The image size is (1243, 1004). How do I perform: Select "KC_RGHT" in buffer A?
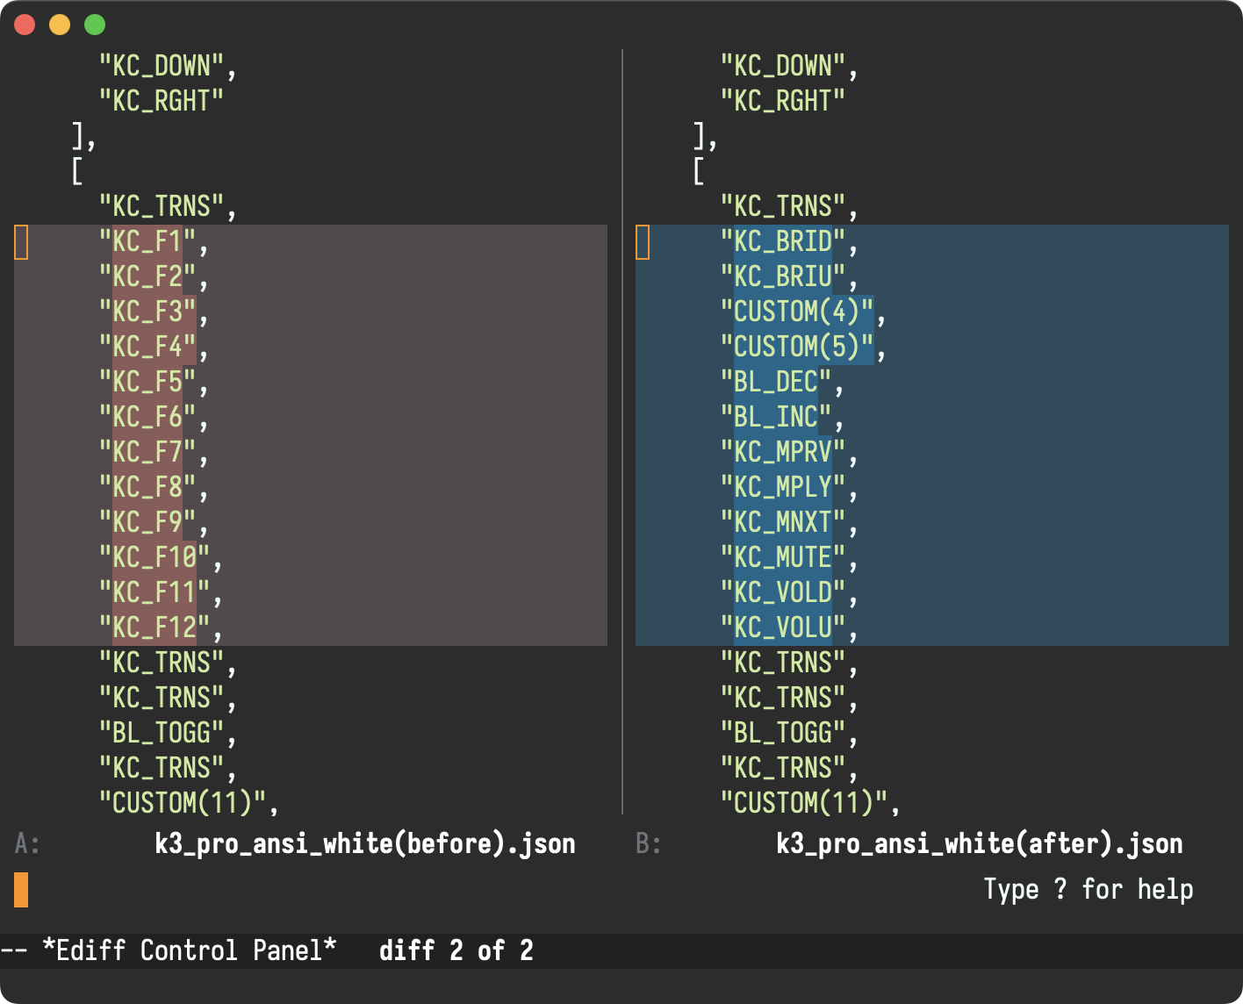[161, 102]
